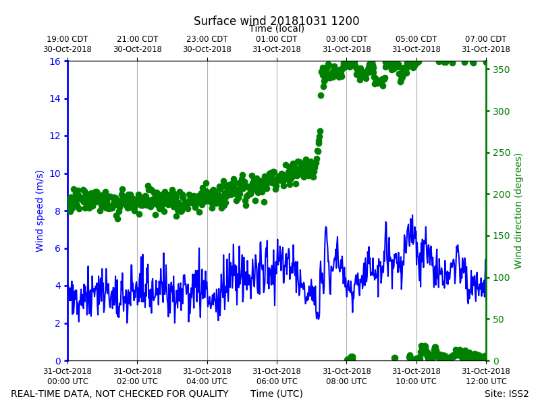This screenshot has height=405, width=540.
Task: Click the 'Wind direction (degrees)' axis label
Action: [x=518, y=211]
